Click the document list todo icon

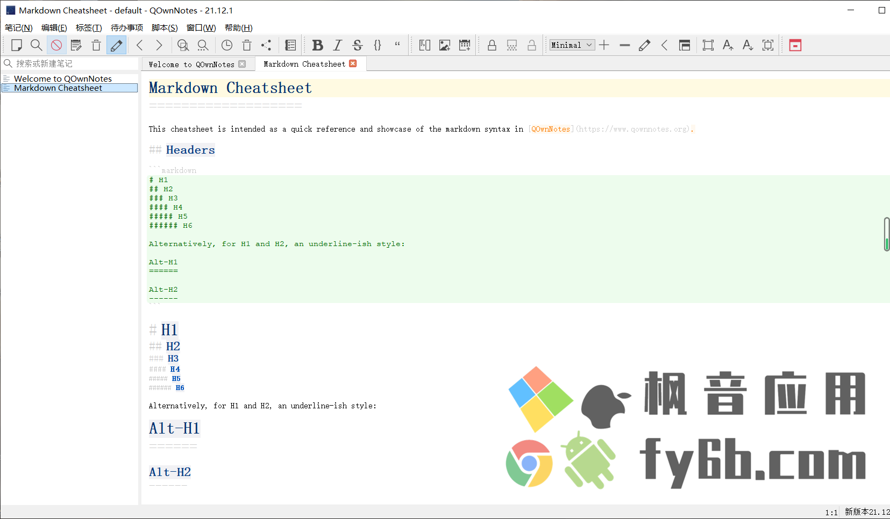[290, 45]
